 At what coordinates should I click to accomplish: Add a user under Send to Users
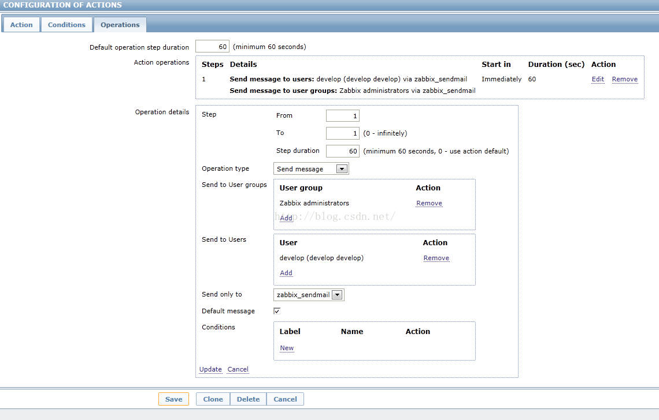[286, 273]
